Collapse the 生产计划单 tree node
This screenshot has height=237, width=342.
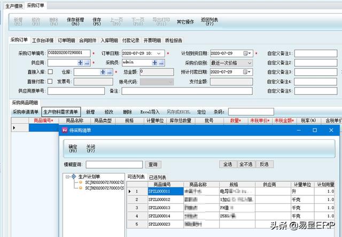point(67,177)
